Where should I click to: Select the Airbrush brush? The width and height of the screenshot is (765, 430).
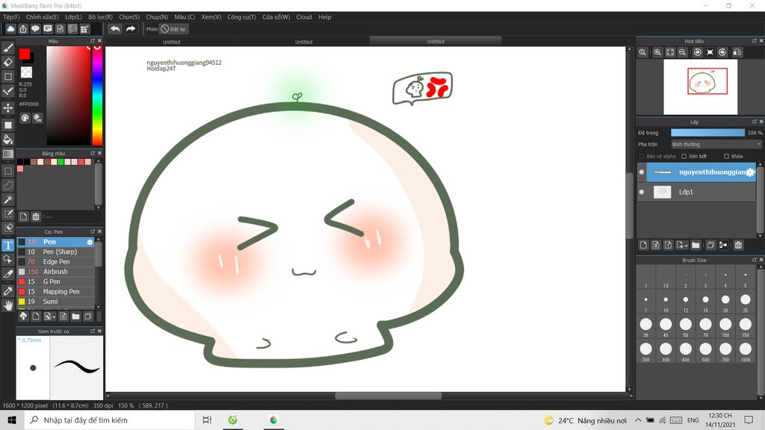[55, 272]
